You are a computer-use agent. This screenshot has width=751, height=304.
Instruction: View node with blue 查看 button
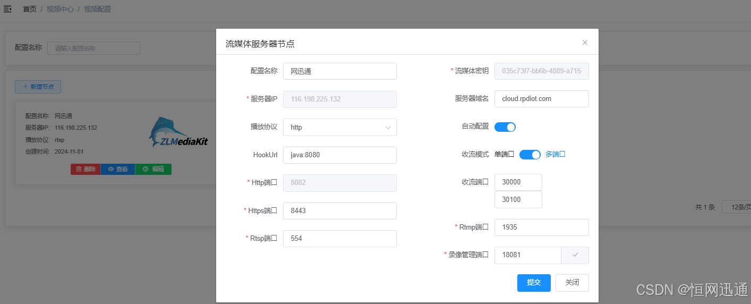pos(118,169)
